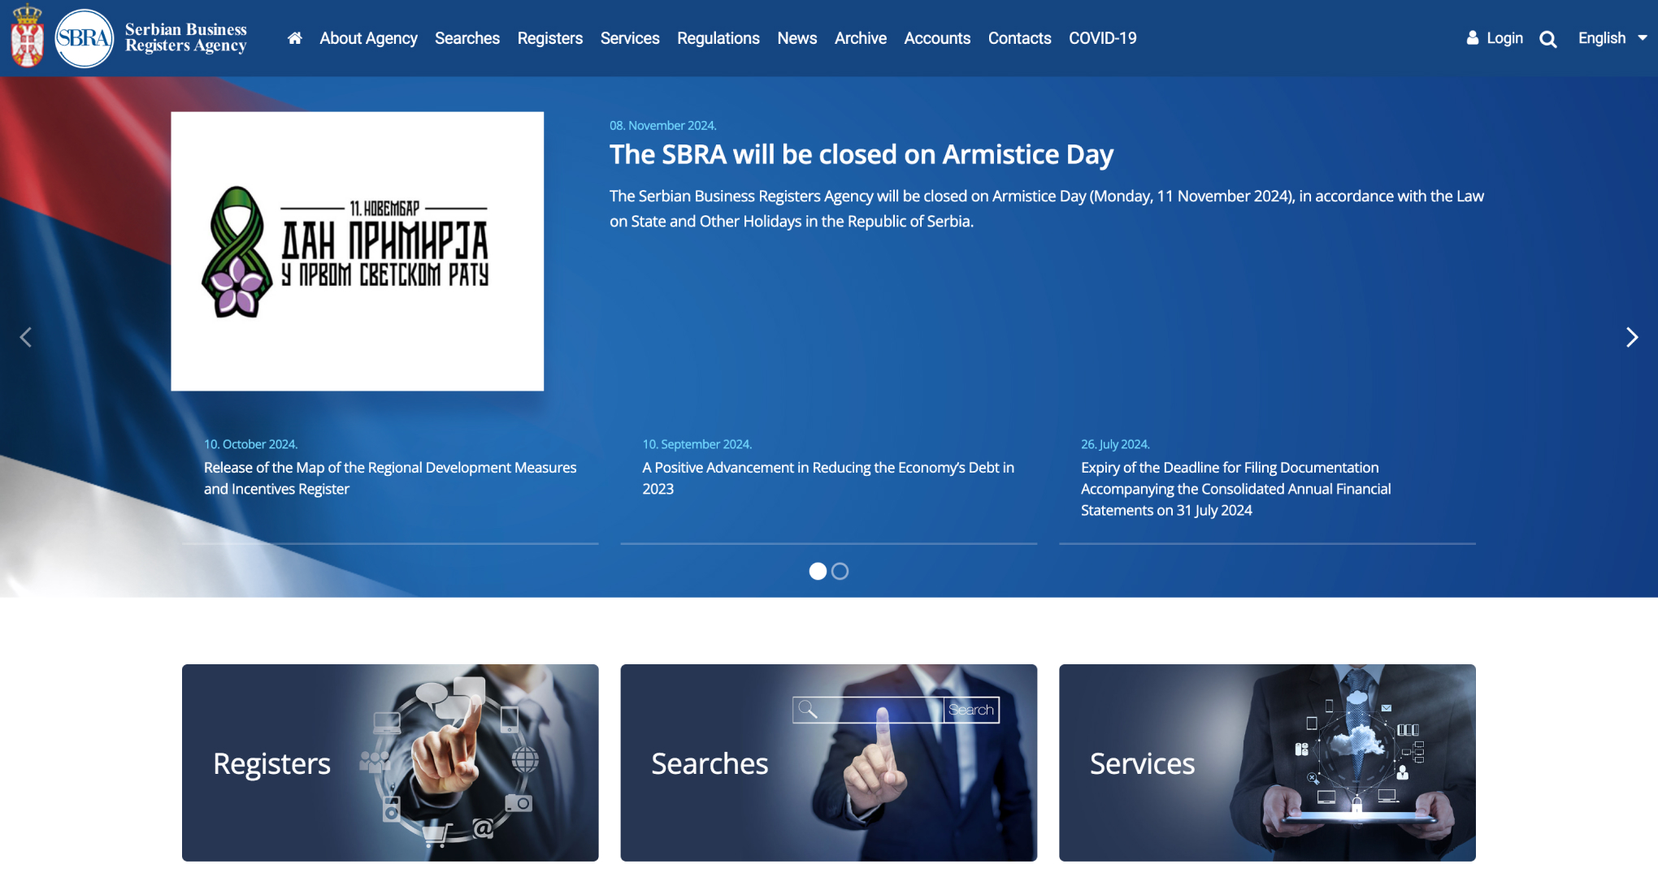
Task: Open the Regulations menu item
Action: 718,38
